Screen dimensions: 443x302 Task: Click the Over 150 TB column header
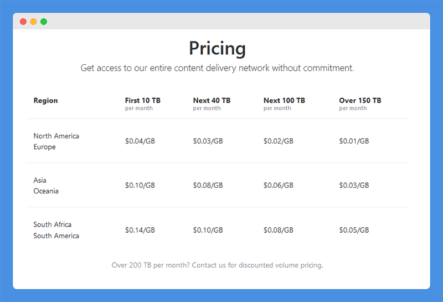pyautogui.click(x=360, y=100)
